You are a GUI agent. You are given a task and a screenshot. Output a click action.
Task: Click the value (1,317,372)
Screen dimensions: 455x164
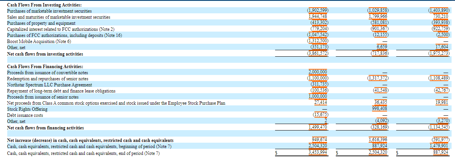[378, 79]
